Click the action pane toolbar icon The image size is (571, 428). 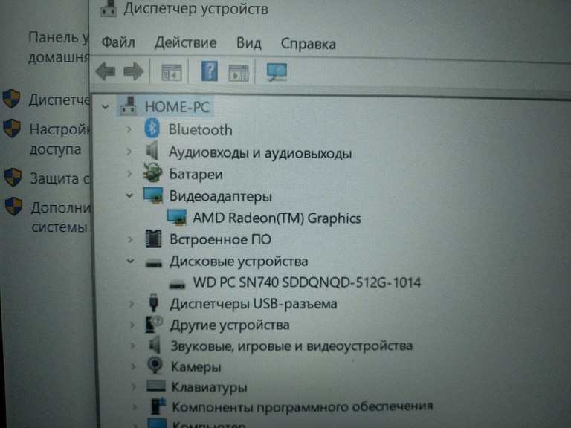point(238,73)
